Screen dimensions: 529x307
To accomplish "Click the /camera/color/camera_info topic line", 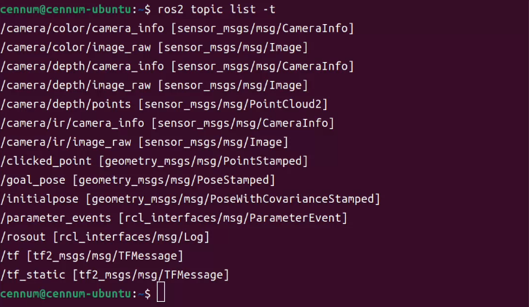I will point(177,28).
